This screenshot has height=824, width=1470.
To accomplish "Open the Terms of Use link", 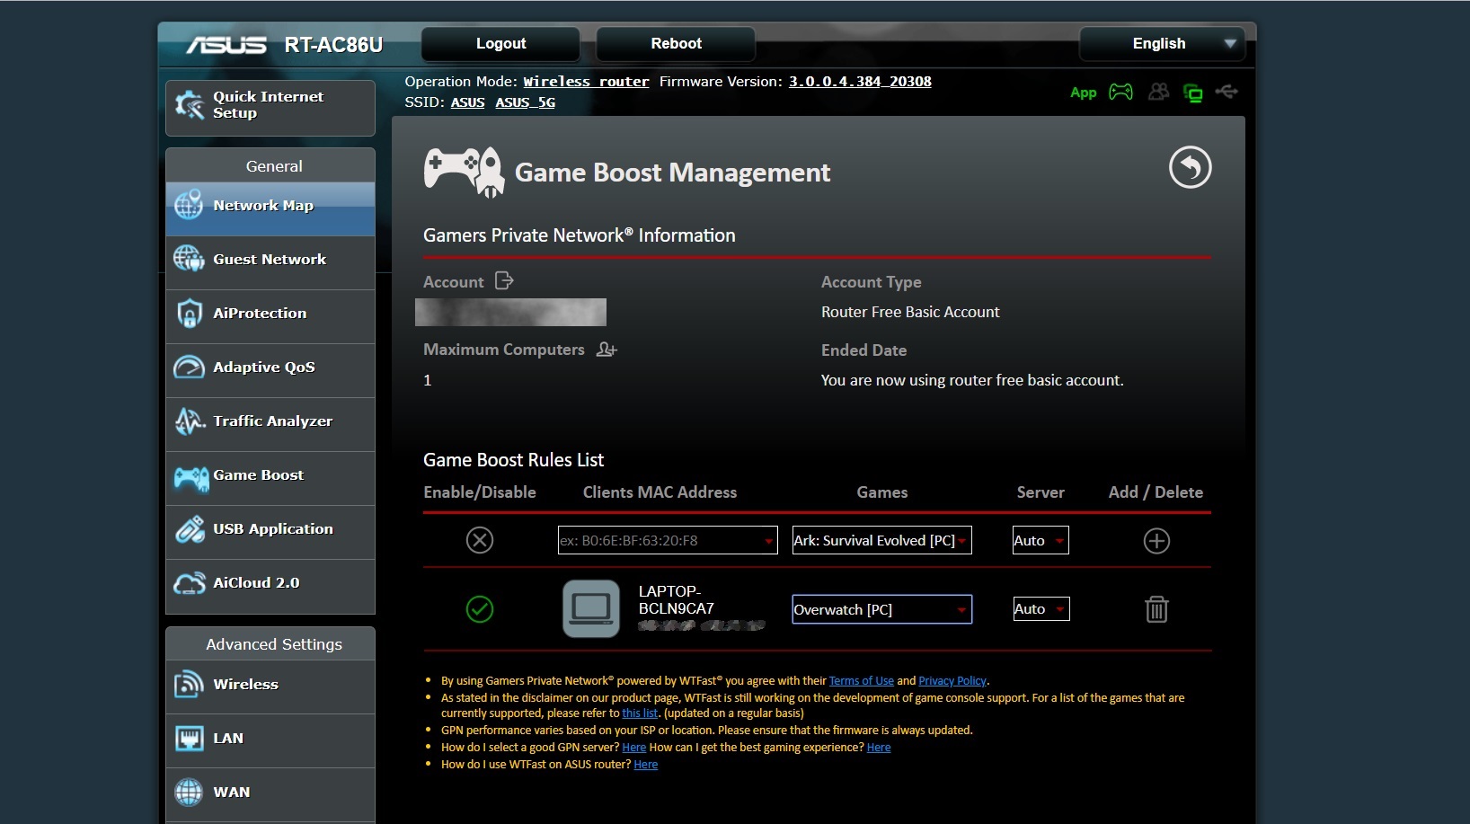I will coord(861,681).
